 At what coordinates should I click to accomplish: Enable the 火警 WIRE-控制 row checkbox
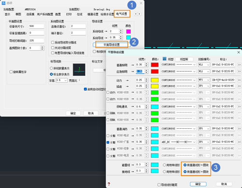[x=108, y=149]
